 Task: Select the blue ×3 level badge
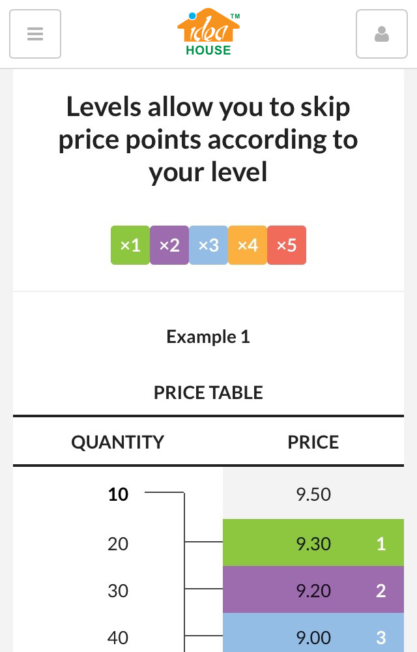pos(208,245)
